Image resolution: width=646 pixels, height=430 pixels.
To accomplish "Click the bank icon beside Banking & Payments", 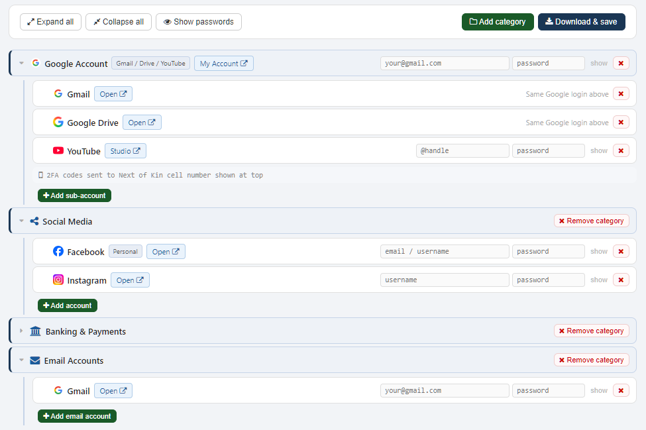I will [35, 331].
